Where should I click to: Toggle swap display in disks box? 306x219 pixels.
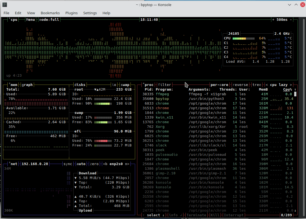click(x=125, y=85)
